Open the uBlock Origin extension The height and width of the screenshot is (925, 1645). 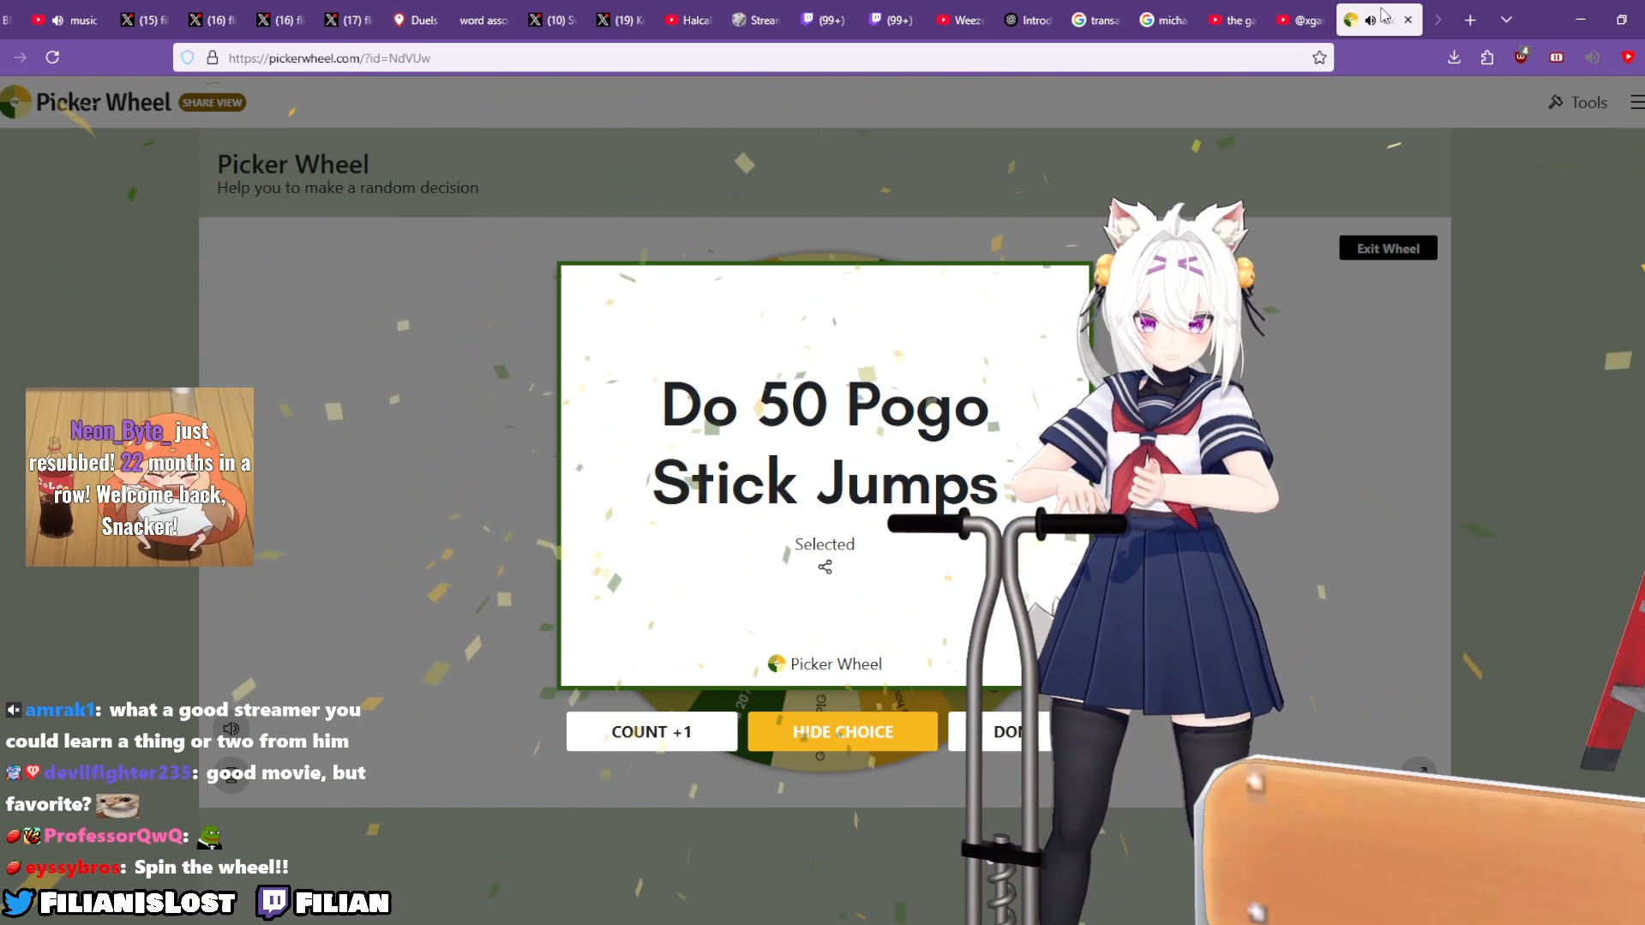click(x=1522, y=57)
